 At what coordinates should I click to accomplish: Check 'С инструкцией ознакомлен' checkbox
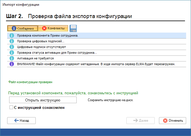[x=11, y=107]
